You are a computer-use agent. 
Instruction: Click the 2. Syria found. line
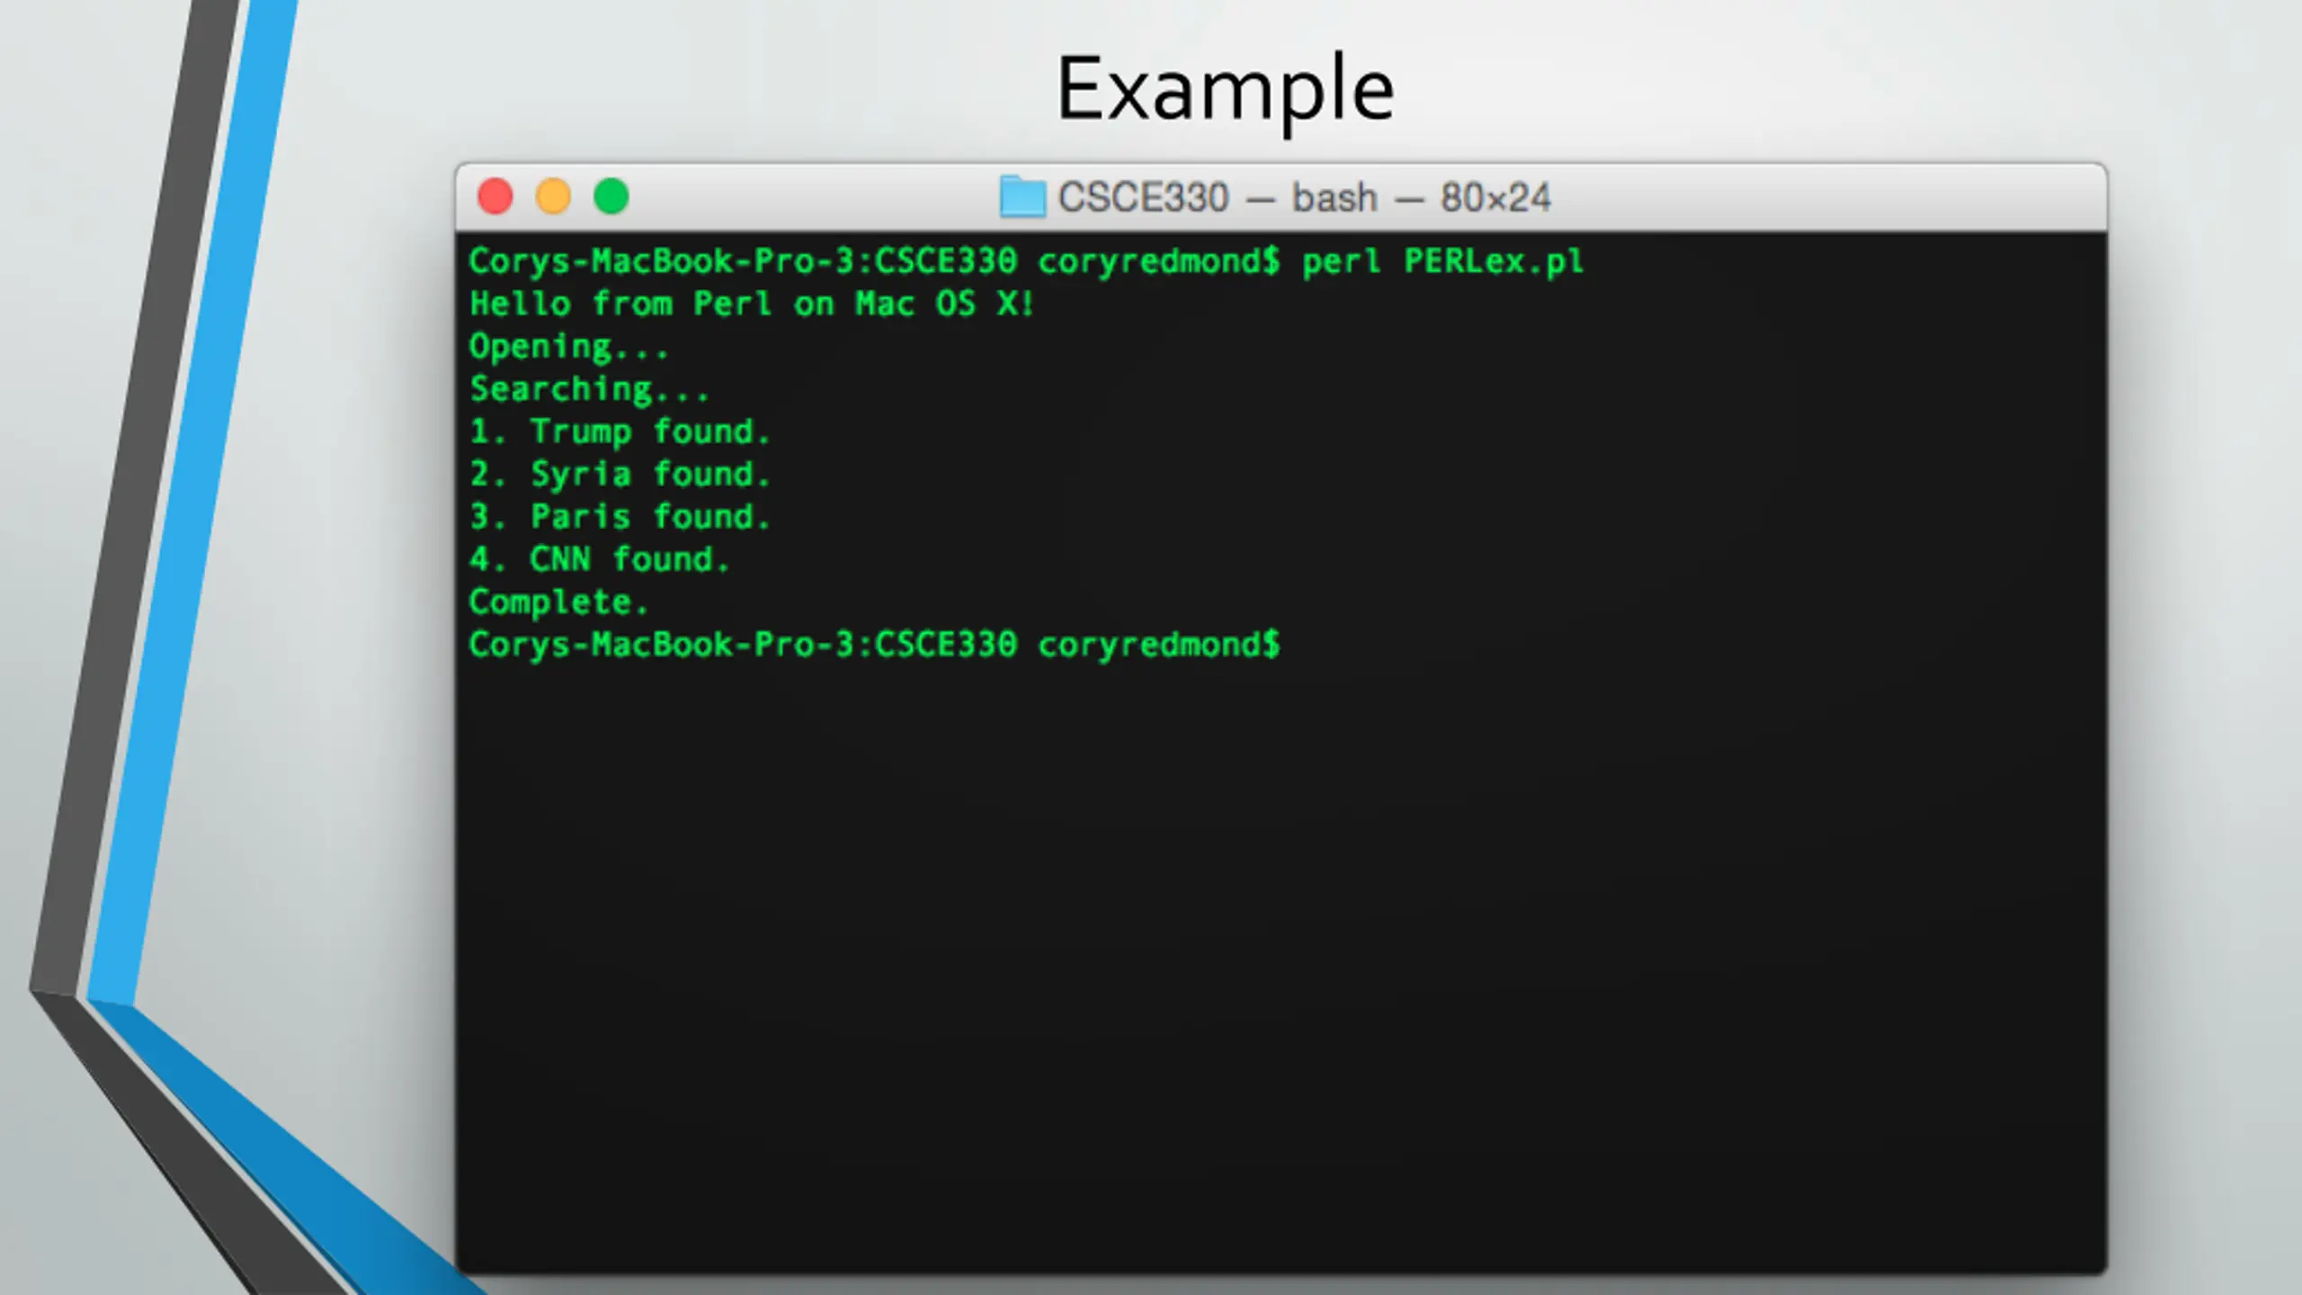click(620, 474)
